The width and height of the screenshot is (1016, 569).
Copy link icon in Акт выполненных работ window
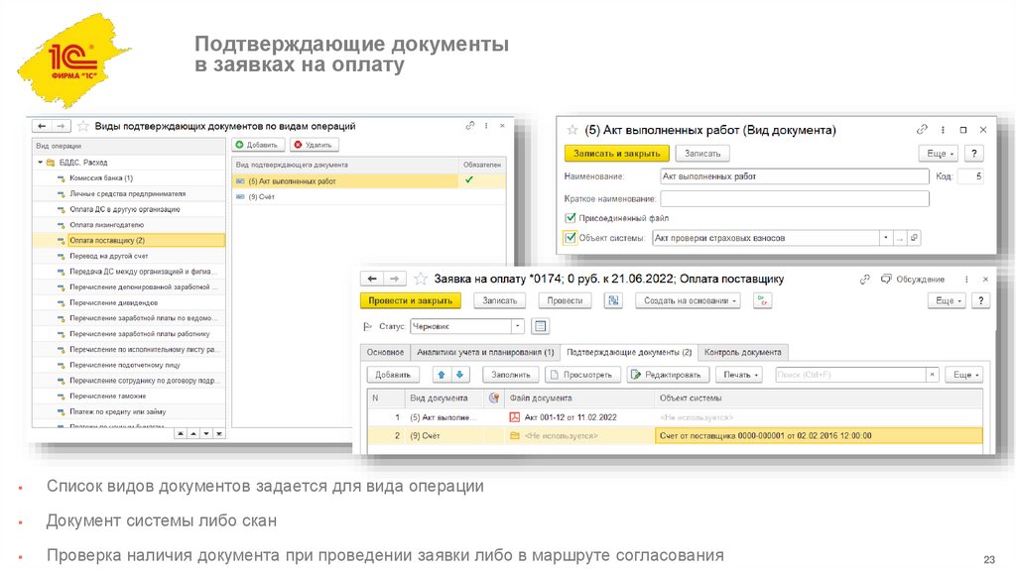(x=922, y=130)
